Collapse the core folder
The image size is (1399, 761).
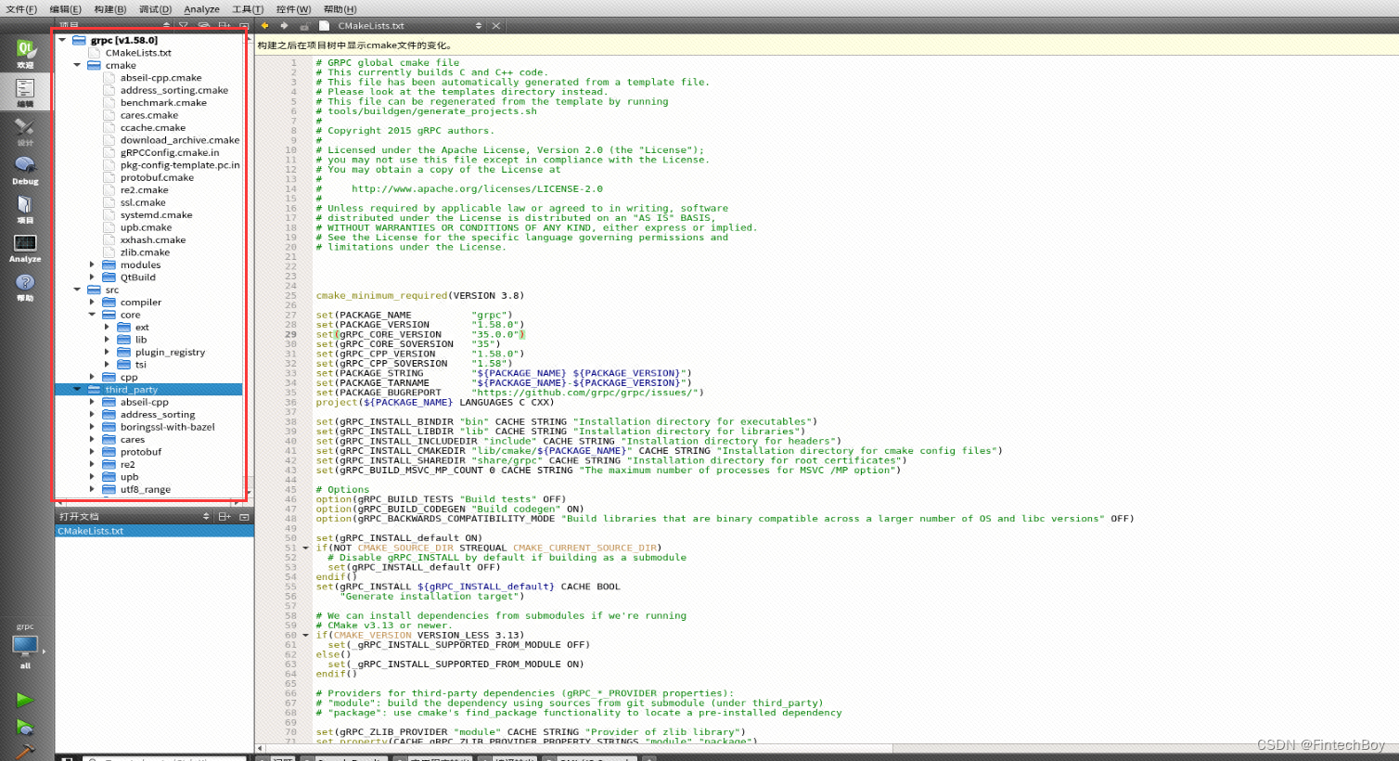[x=92, y=315]
